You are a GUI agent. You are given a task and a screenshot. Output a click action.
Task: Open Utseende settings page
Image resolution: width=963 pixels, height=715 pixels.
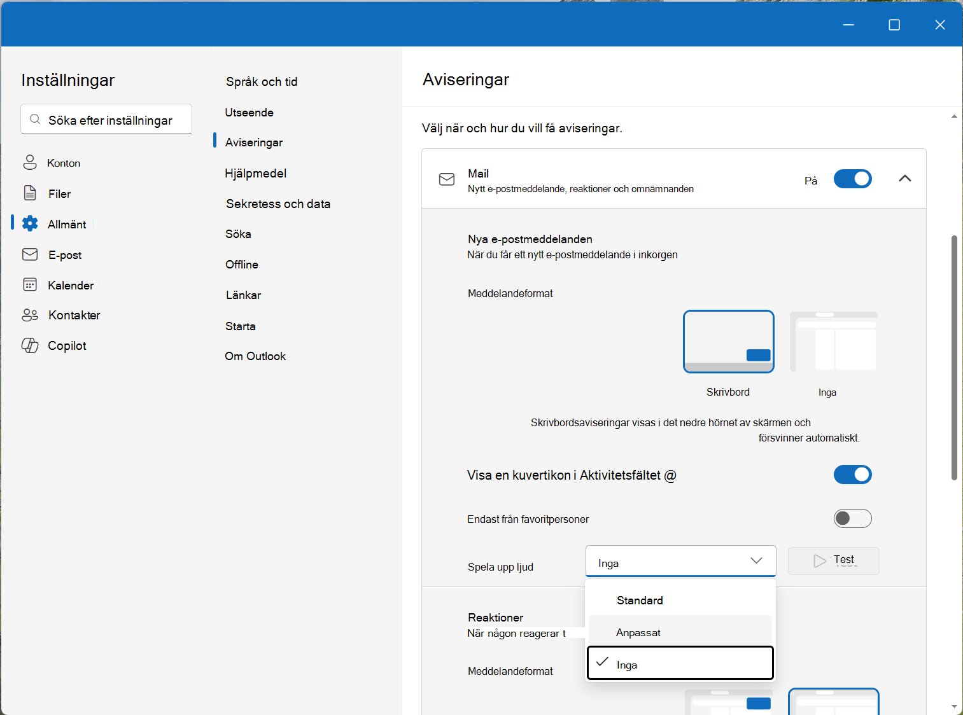pyautogui.click(x=249, y=113)
